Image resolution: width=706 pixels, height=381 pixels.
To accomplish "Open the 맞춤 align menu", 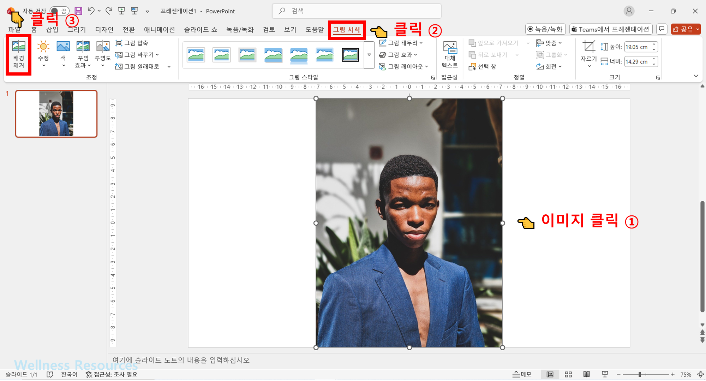I will (x=549, y=43).
